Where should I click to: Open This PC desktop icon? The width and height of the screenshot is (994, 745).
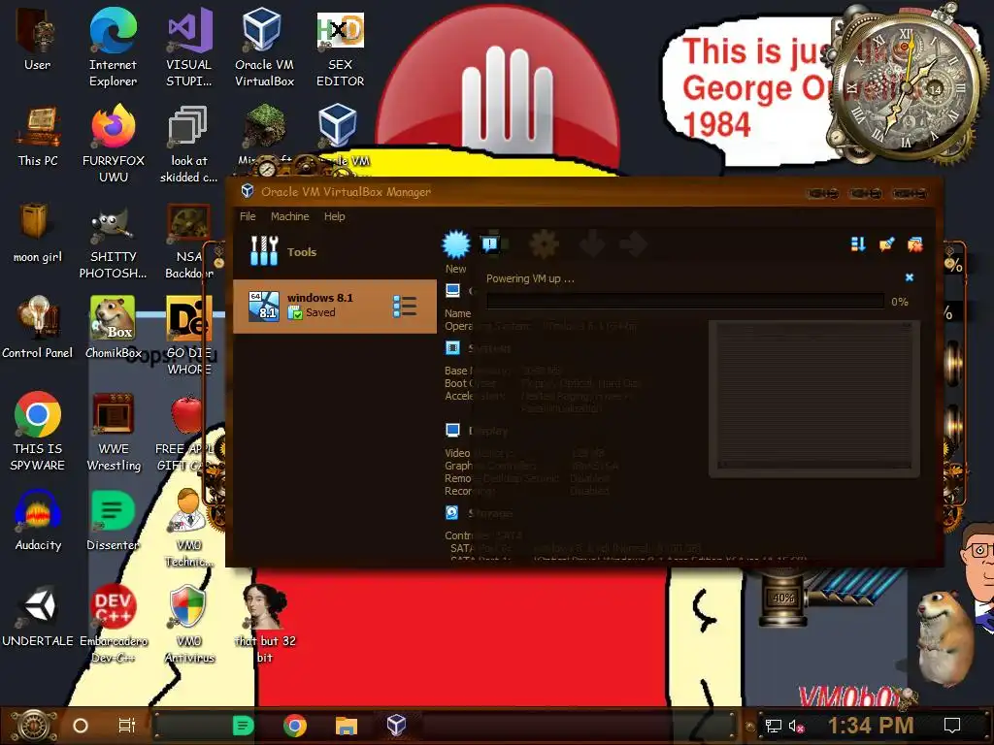[x=38, y=136]
